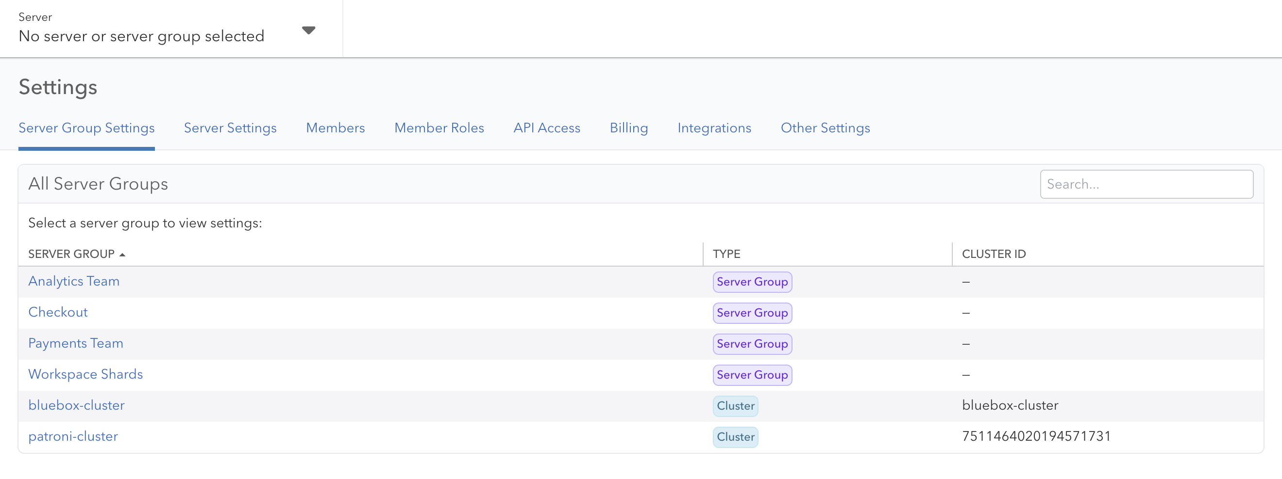Screen dimensions: 1282x479
Task: Open the bluebox-cluster link
Action: [x=76, y=405]
